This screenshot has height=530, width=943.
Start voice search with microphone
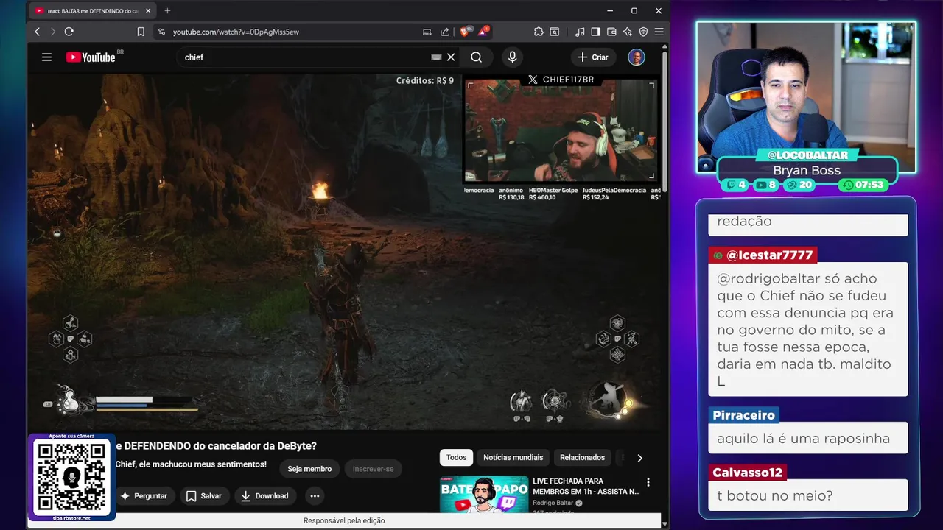click(512, 57)
